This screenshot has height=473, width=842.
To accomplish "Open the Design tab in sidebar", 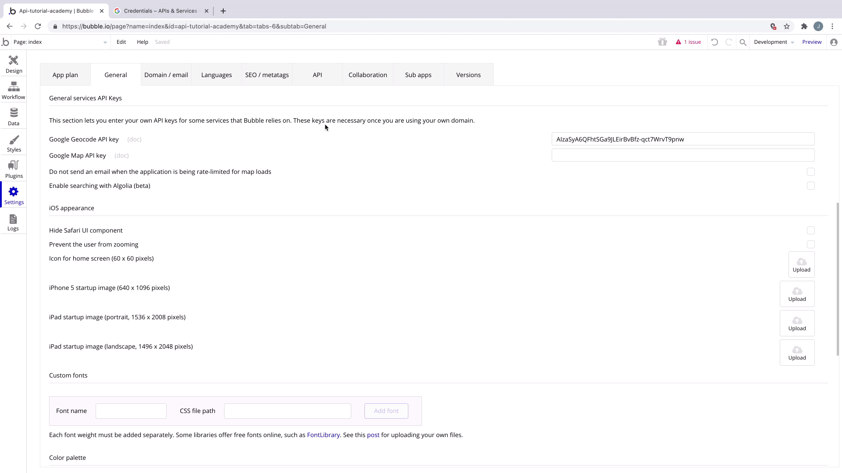I will coord(14,64).
